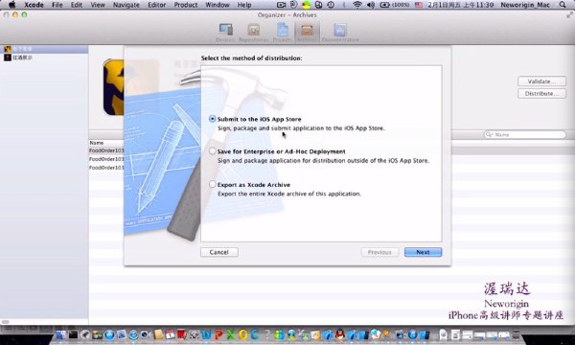Screen dimensions: 575x345
Task: Open the Devices section in Organizer toolbar
Action: click(x=225, y=33)
